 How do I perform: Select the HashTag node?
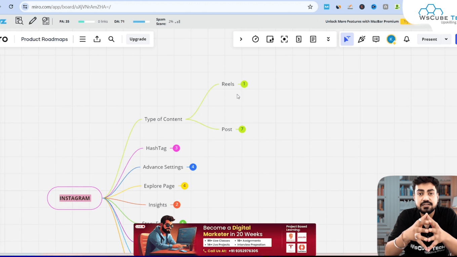tap(156, 148)
